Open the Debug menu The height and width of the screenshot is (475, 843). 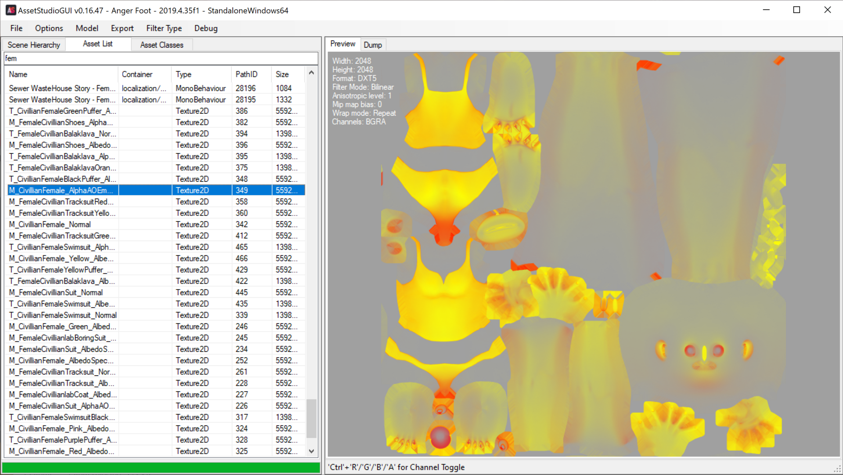(206, 28)
